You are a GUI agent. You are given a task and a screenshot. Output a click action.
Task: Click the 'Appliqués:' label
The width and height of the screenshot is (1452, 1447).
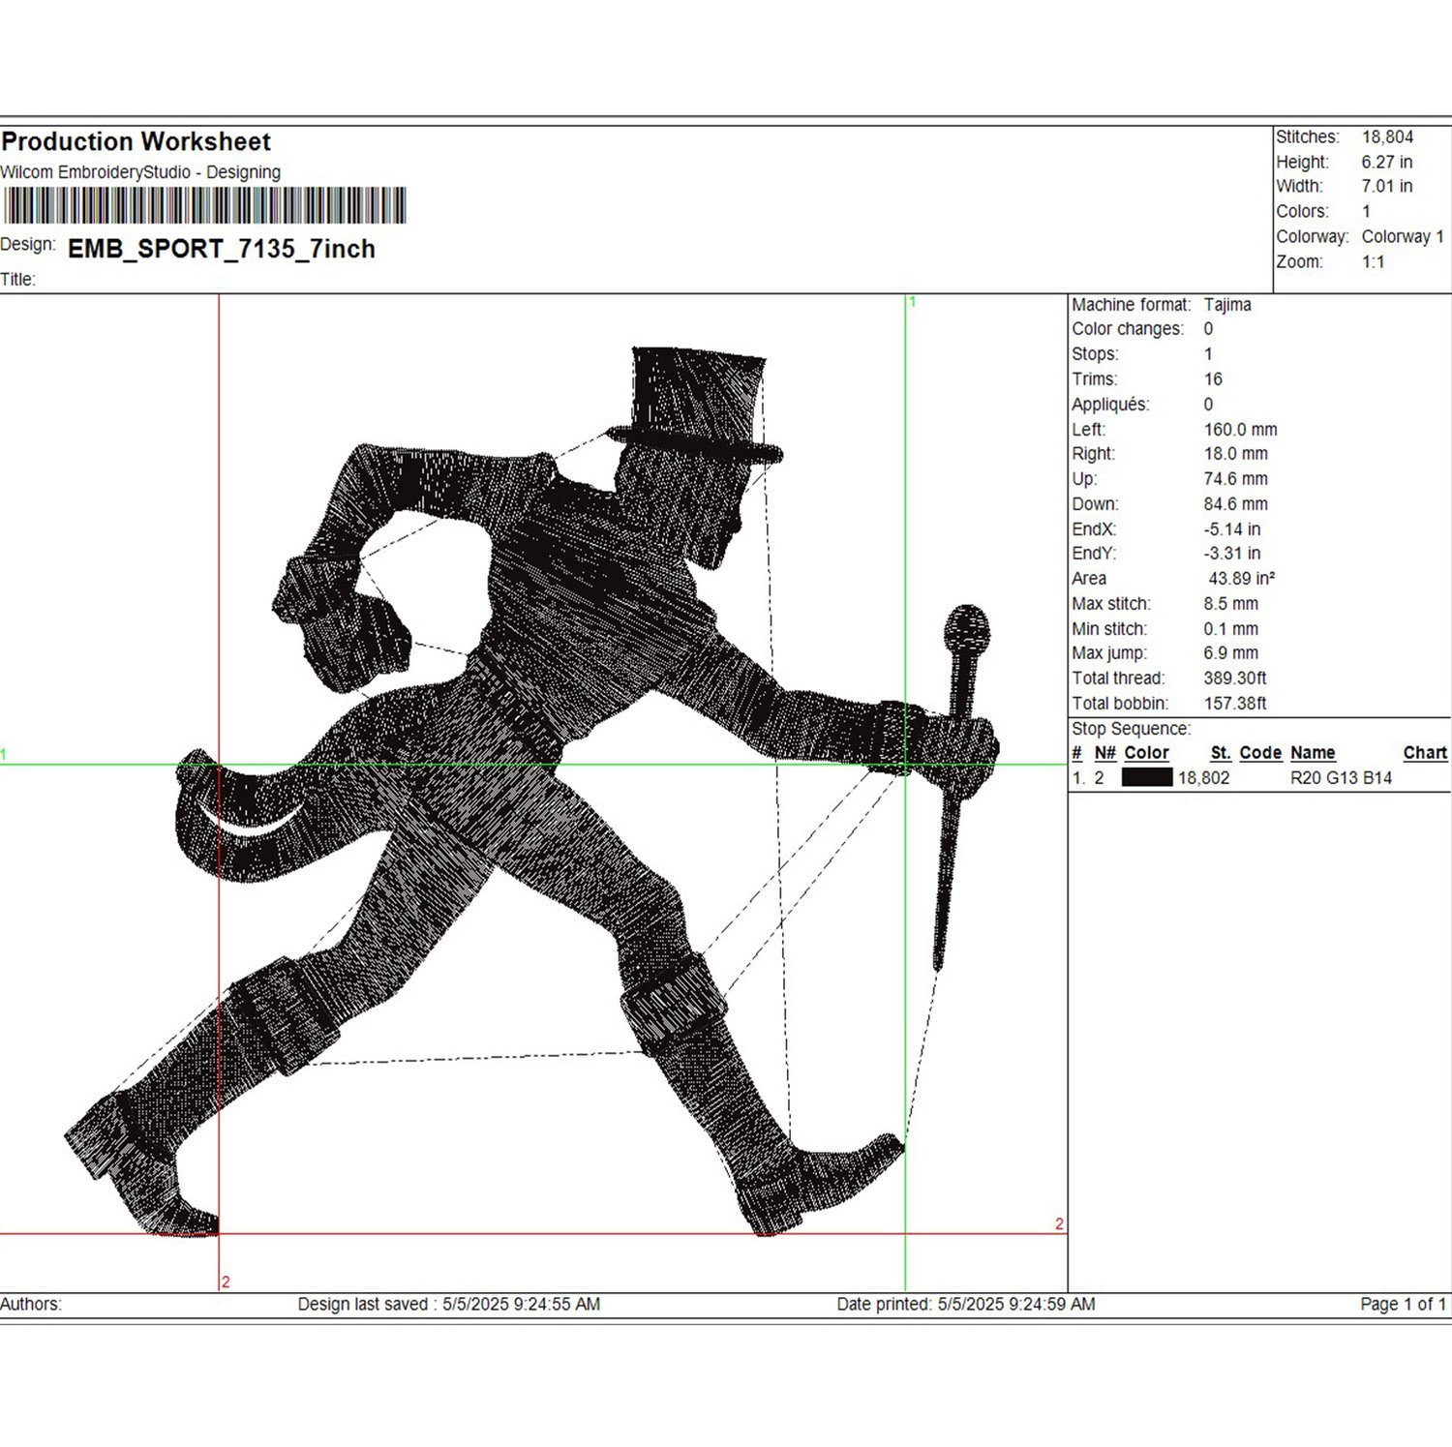1110,405
